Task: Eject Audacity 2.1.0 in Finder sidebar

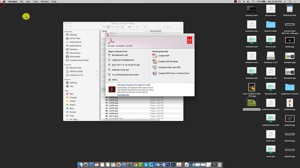Action: pyautogui.click(x=97, y=75)
